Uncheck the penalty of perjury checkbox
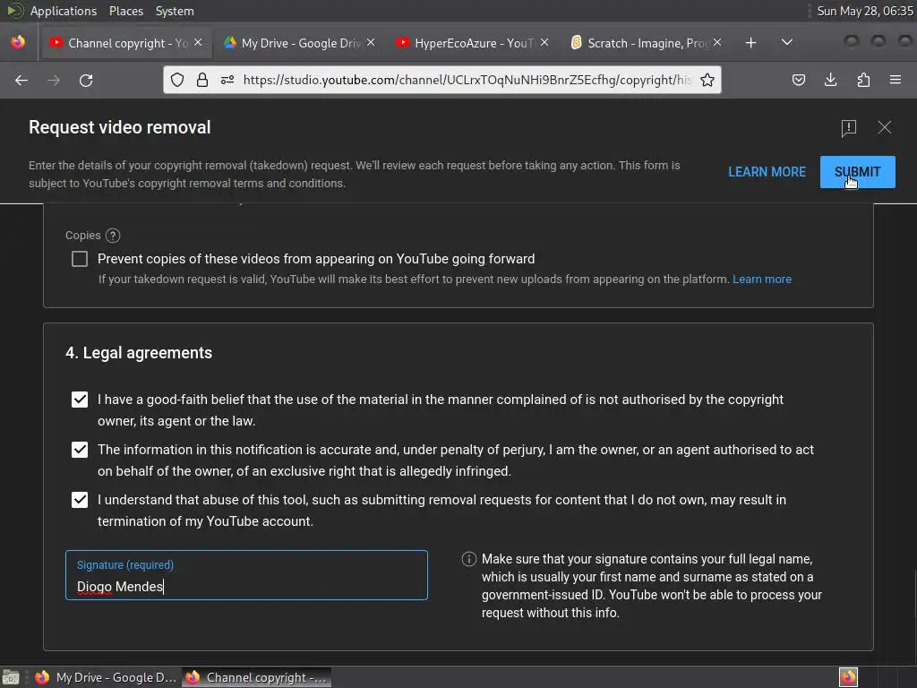The height and width of the screenshot is (688, 917). [80, 450]
